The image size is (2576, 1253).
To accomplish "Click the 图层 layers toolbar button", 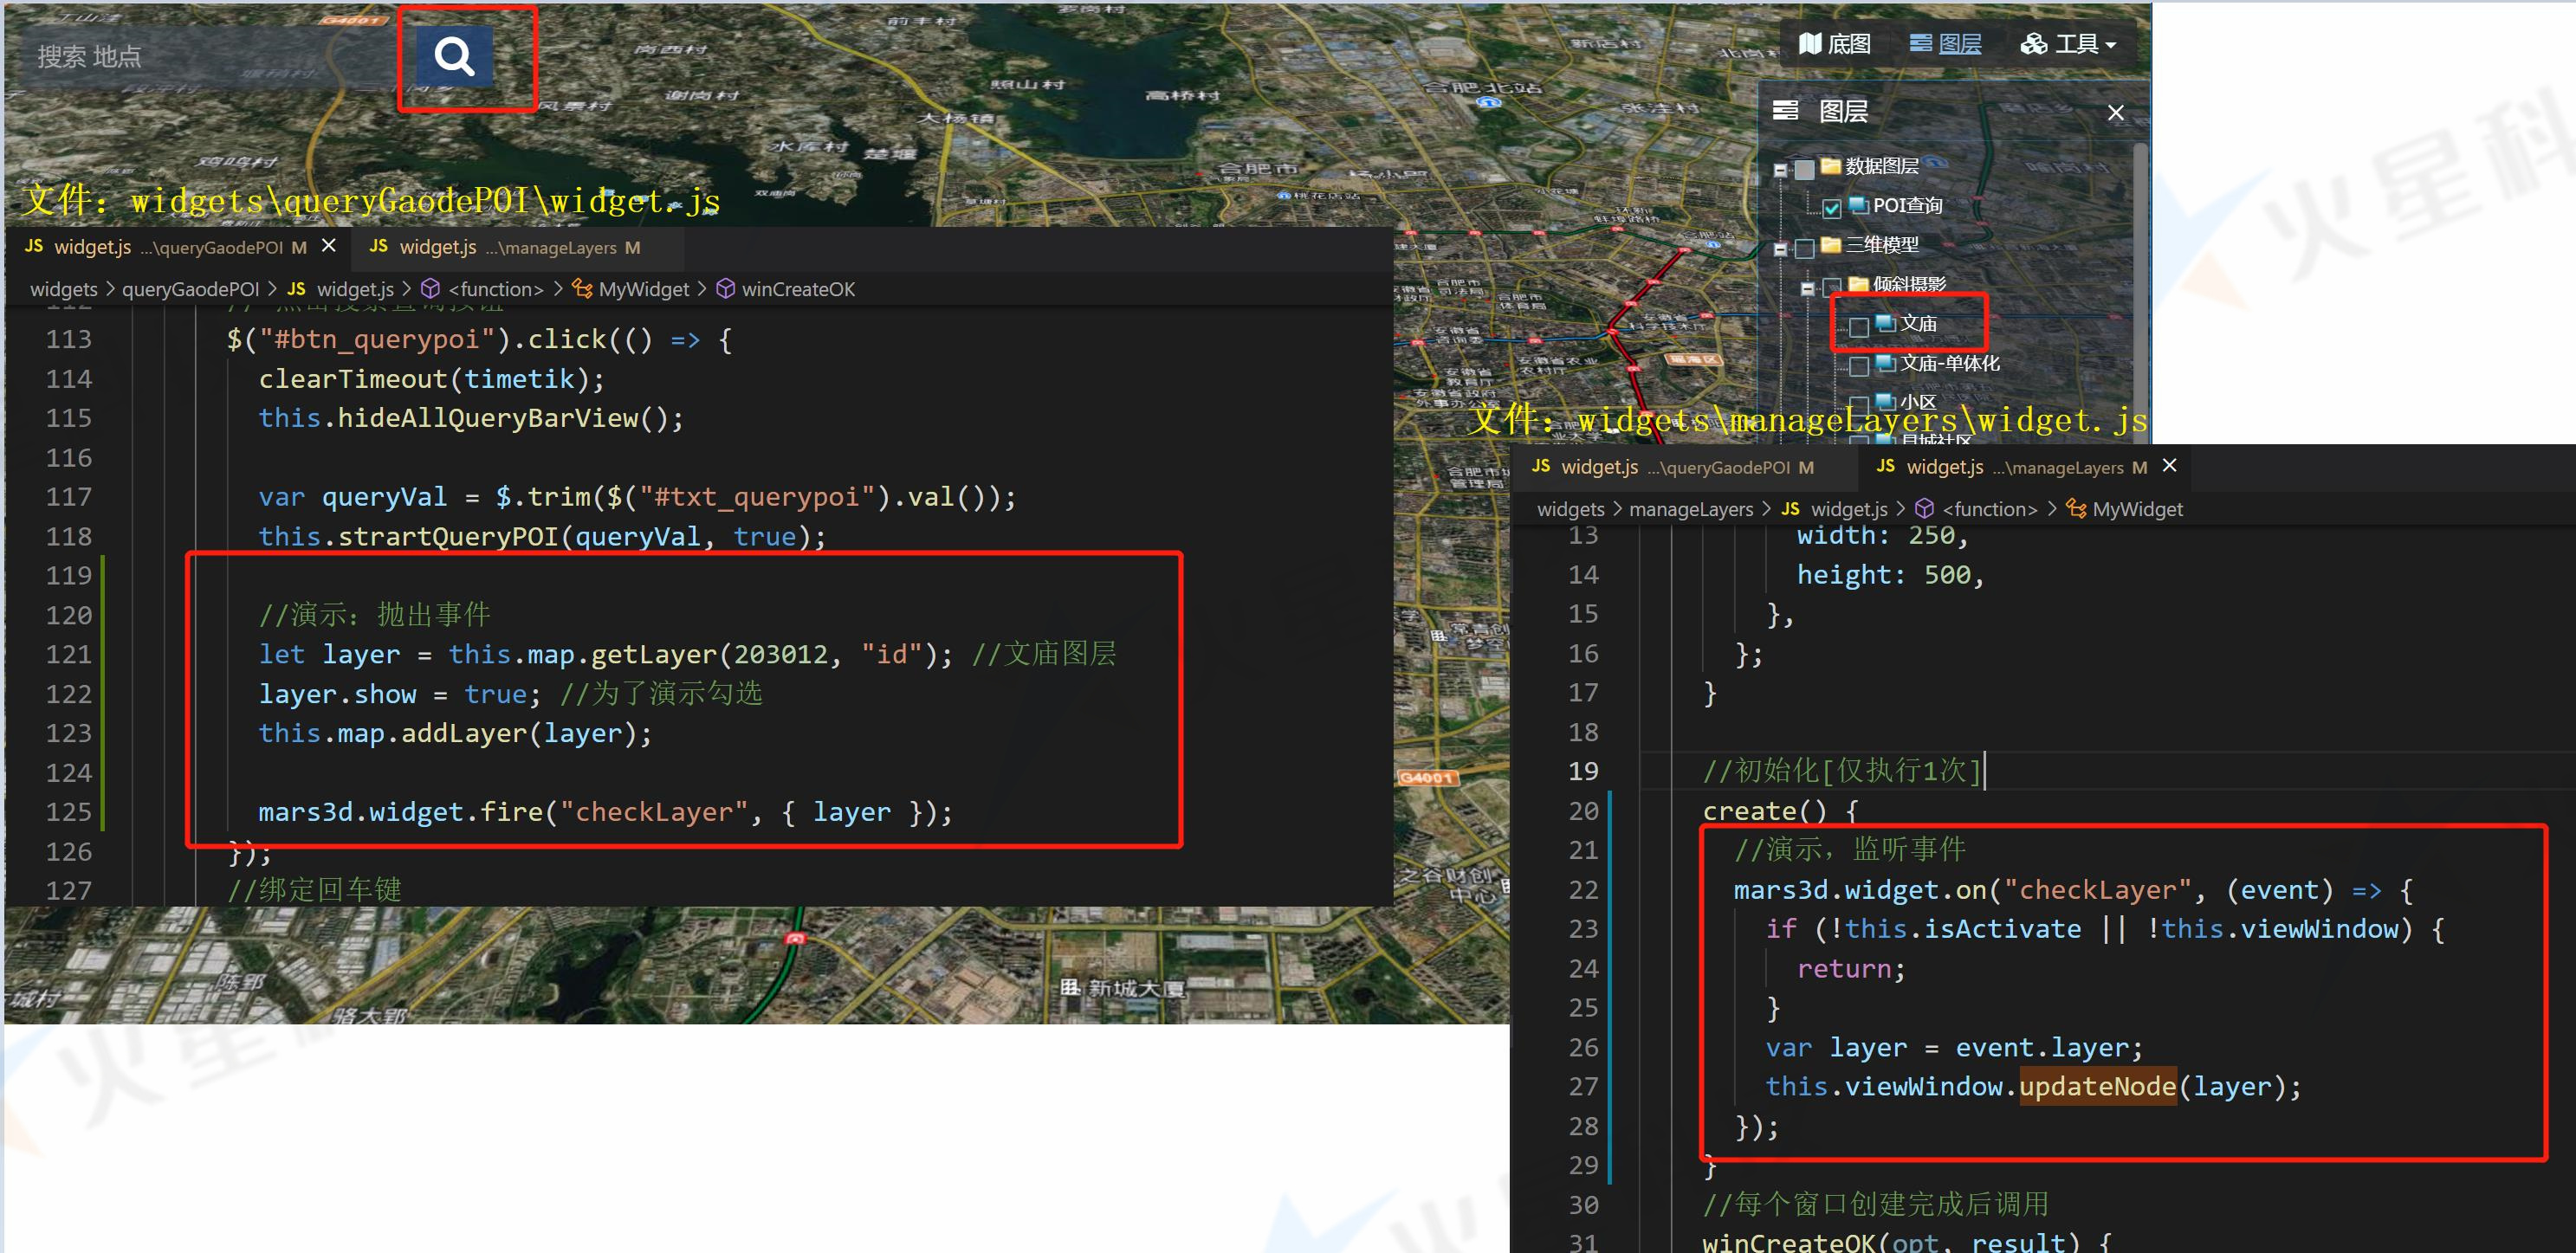I will pyautogui.click(x=1945, y=44).
